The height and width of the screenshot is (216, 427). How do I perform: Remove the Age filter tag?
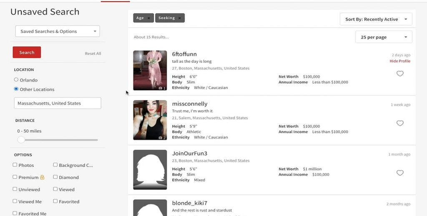tap(149, 18)
